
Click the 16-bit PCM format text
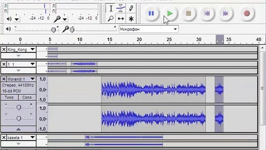click(11, 91)
